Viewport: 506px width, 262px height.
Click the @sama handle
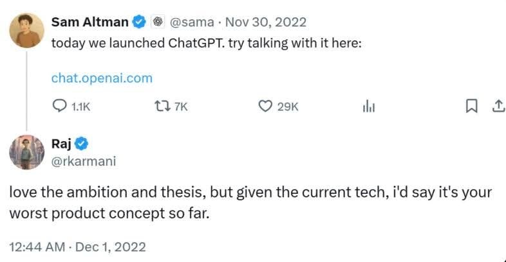tap(191, 22)
